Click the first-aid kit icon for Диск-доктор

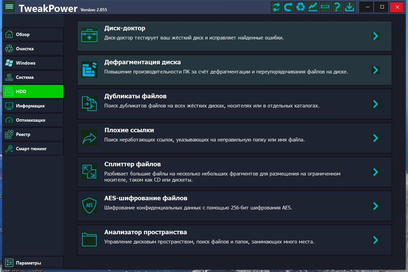pyautogui.click(x=89, y=36)
